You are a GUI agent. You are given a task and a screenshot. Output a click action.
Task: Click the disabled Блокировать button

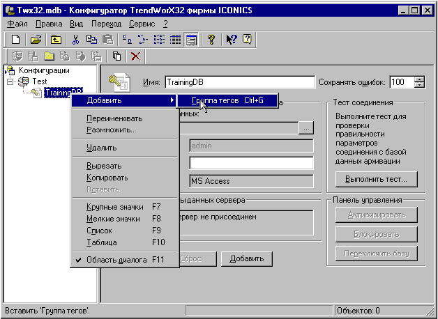(x=376, y=234)
